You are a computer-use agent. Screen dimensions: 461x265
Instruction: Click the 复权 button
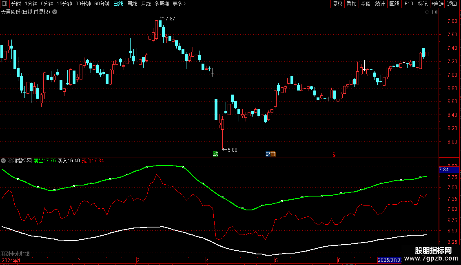(337, 4)
